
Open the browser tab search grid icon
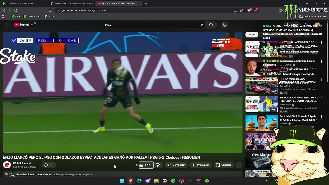(4, 16)
